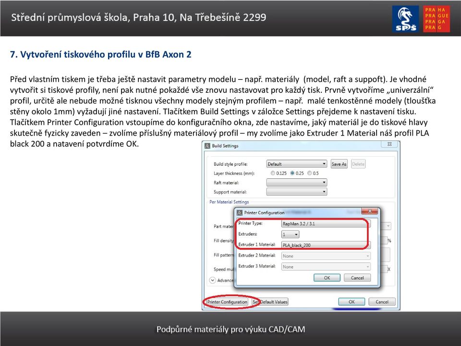Viewport: 461px width, 346px height.
Task: Open the Support material dropdown
Action: [297, 192]
